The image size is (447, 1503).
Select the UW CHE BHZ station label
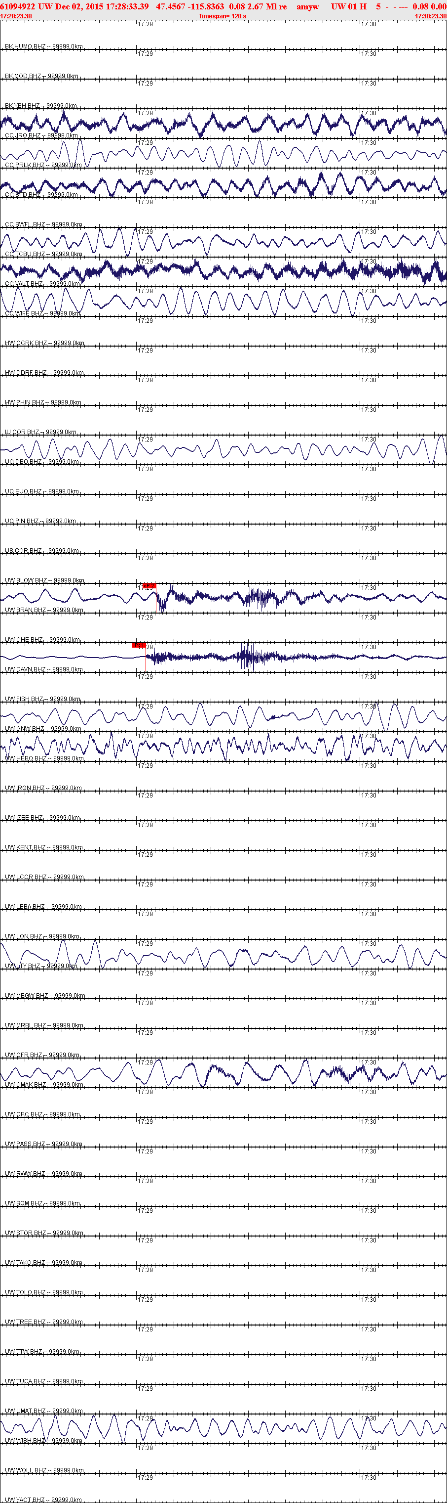(x=42, y=640)
